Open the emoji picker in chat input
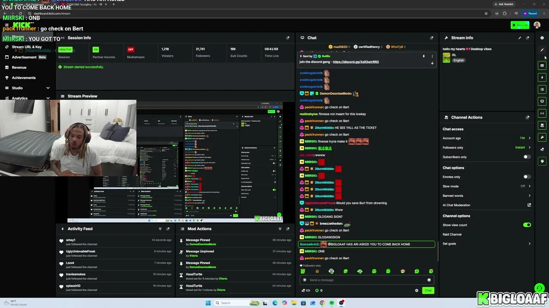The height and width of the screenshot is (308, 549). pos(429,280)
